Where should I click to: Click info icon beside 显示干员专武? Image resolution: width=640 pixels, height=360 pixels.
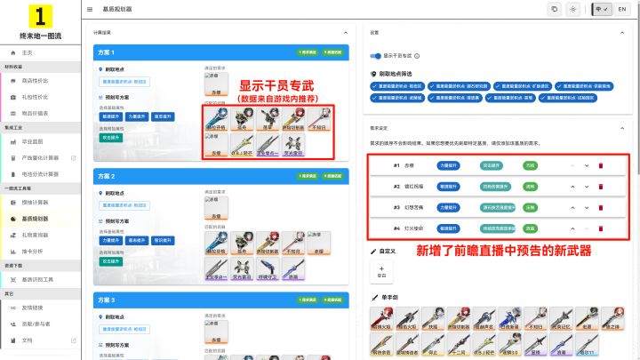tap(417, 56)
